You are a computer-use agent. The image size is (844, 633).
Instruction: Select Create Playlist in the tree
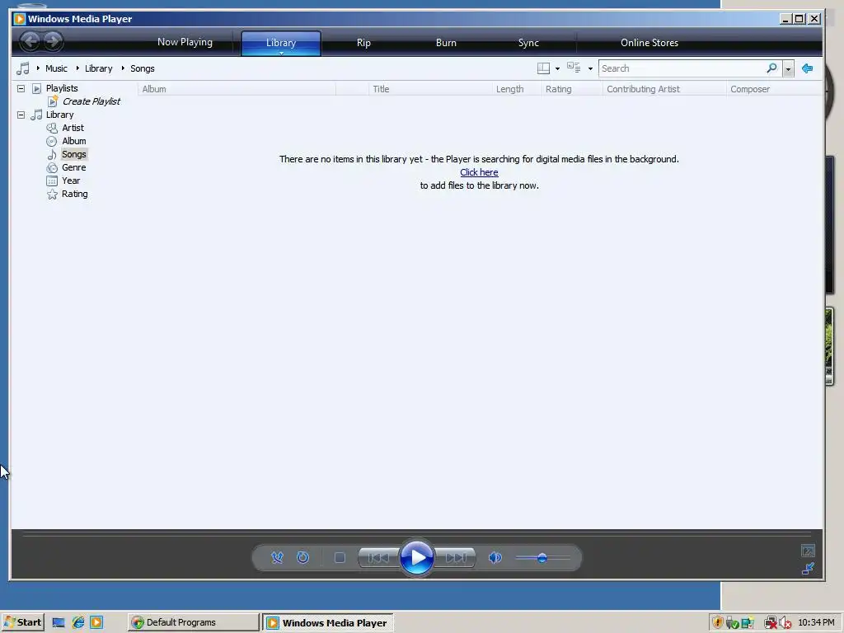91,101
